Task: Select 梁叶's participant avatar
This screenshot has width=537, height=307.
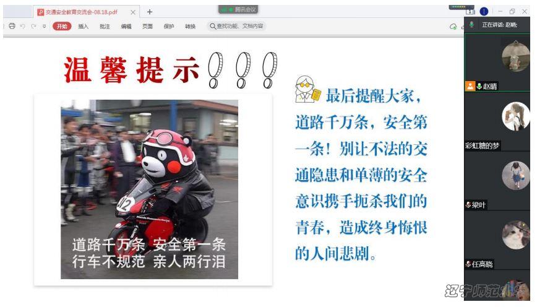Action: (x=516, y=175)
